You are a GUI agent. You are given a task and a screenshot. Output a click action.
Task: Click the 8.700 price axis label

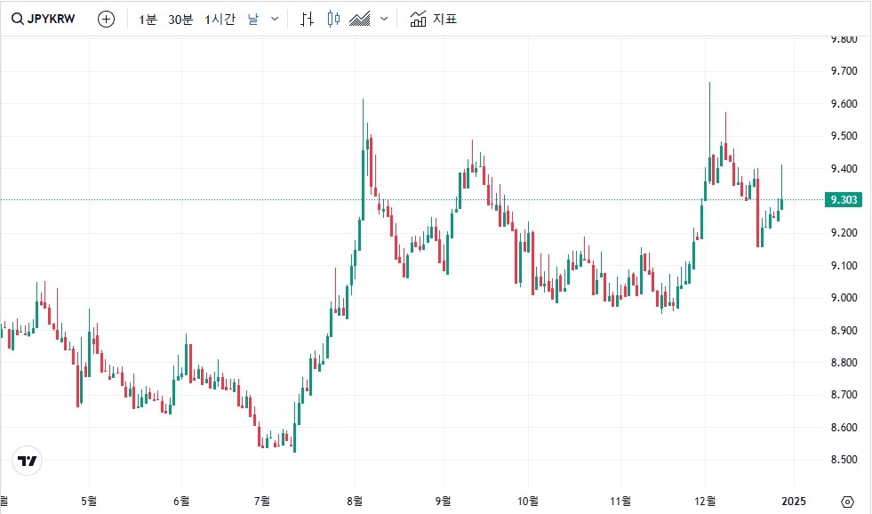click(x=844, y=395)
